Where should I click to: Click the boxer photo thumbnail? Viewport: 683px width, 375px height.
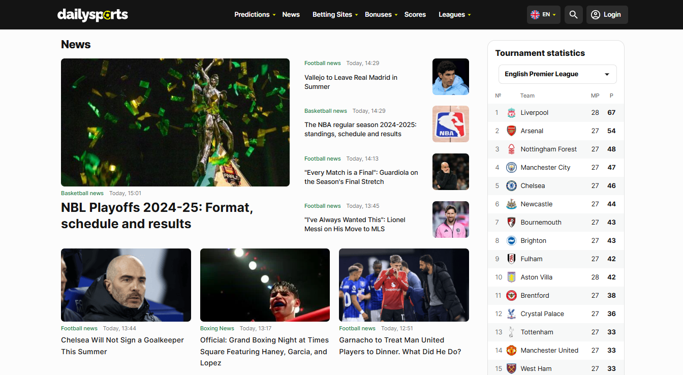pyautogui.click(x=265, y=285)
